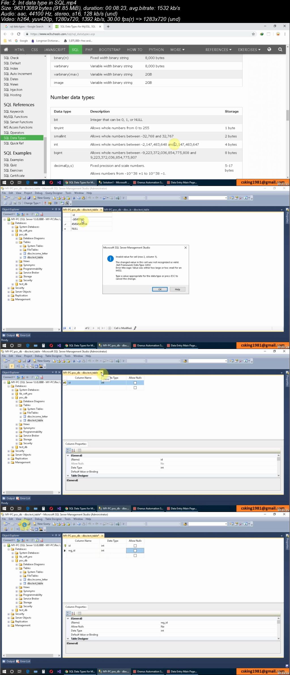
Task: Open JAVASCRIPT in the W3Schools navbar
Action: tap(55, 50)
